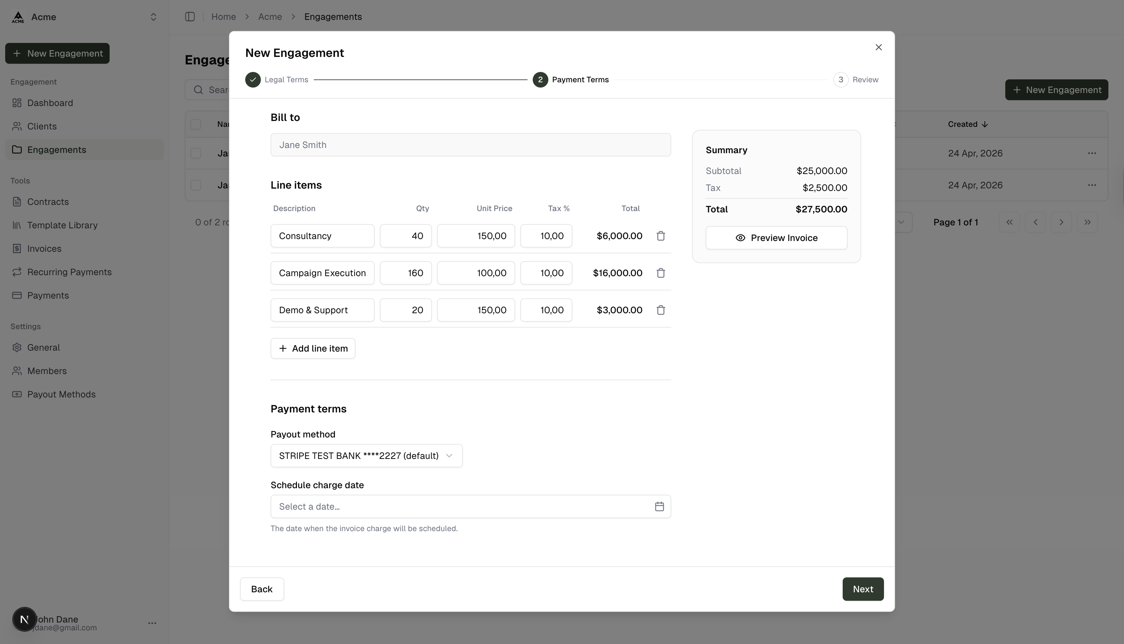This screenshot has width=1124, height=644.
Task: Delete the Campaign Execution line item
Action: pyautogui.click(x=661, y=273)
